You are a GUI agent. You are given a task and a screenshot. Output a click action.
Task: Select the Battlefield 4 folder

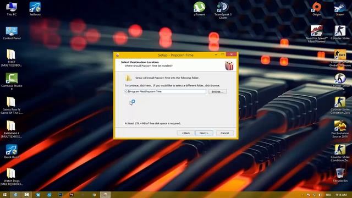12,129
